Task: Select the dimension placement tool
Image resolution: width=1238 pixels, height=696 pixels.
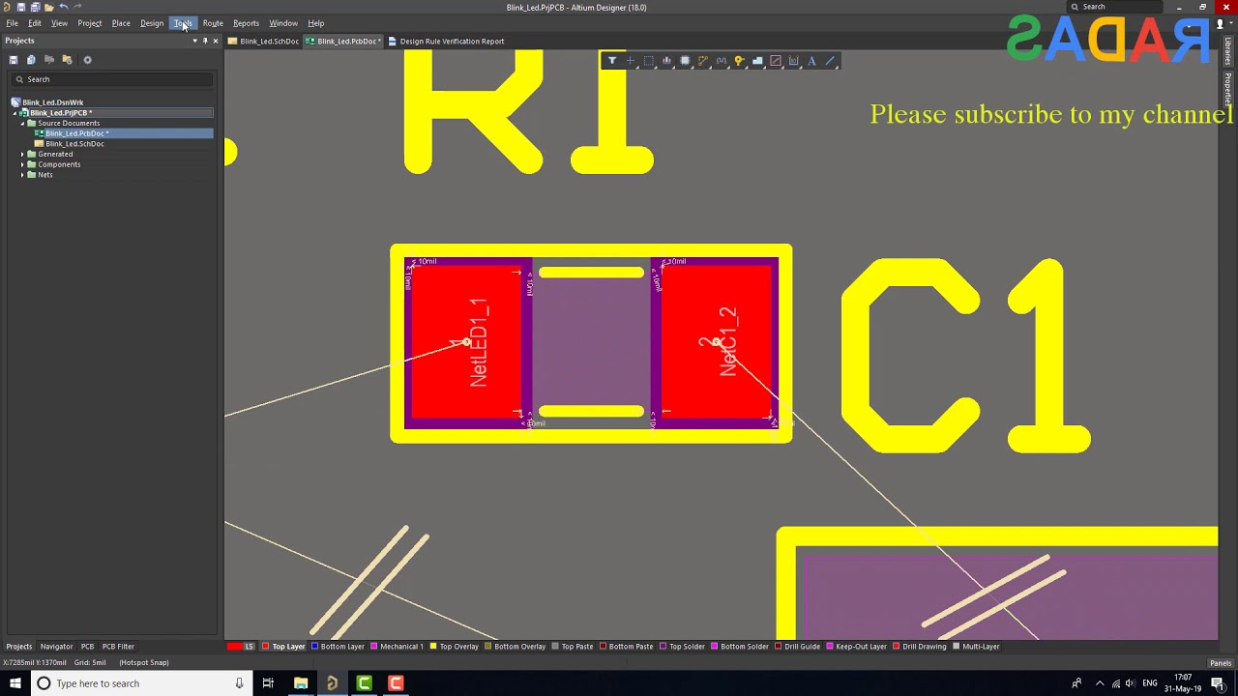Action: 794,61
